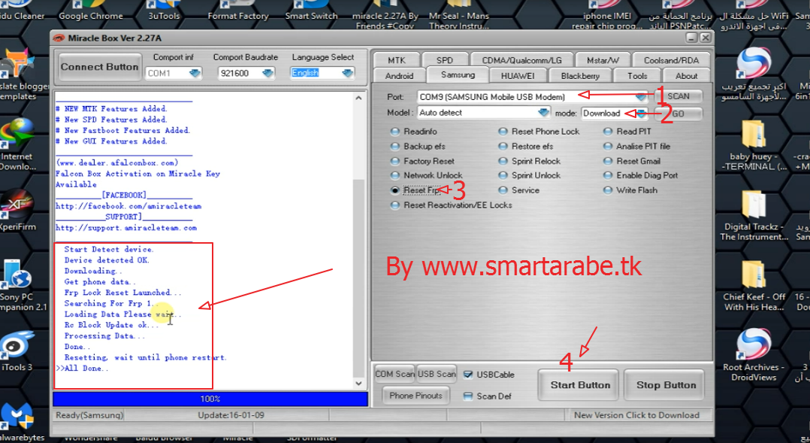This screenshot has height=443, width=810.
Task: Open the Model Auto detect dropdown
Action: click(543, 113)
